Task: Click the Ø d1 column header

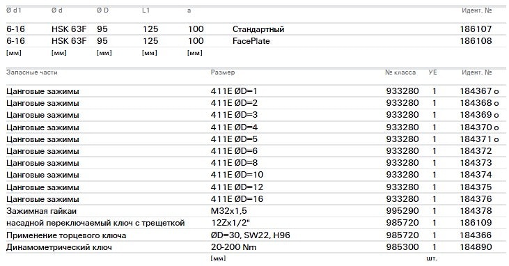Action: 14,10
